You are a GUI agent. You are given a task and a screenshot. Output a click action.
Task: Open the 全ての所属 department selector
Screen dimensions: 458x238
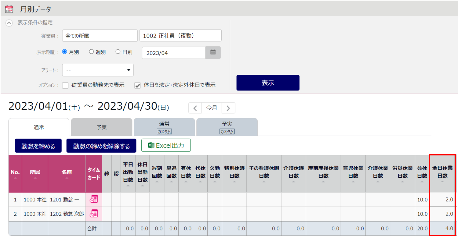click(x=100, y=36)
